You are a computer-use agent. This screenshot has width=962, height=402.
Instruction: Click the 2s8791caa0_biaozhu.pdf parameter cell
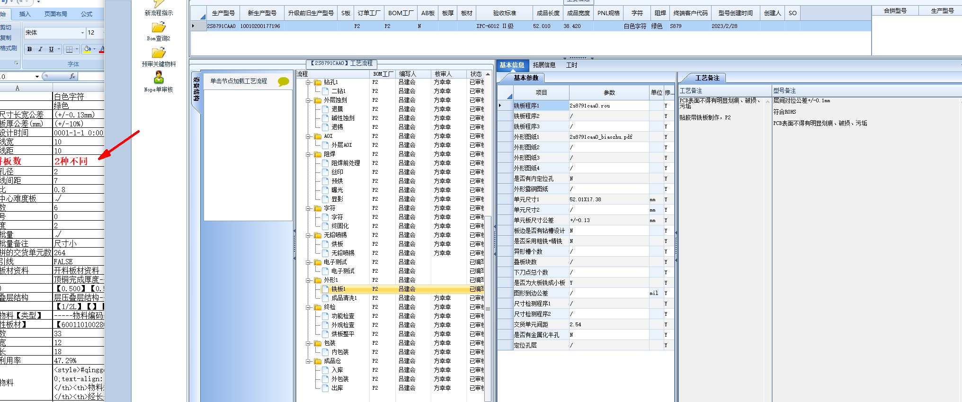pos(609,137)
